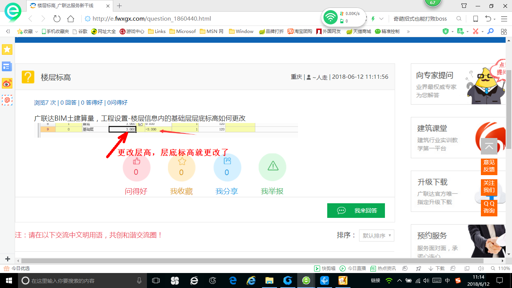The height and width of the screenshot is (288, 512).
Task: Select the screenshot scissors icon
Action: point(476,31)
